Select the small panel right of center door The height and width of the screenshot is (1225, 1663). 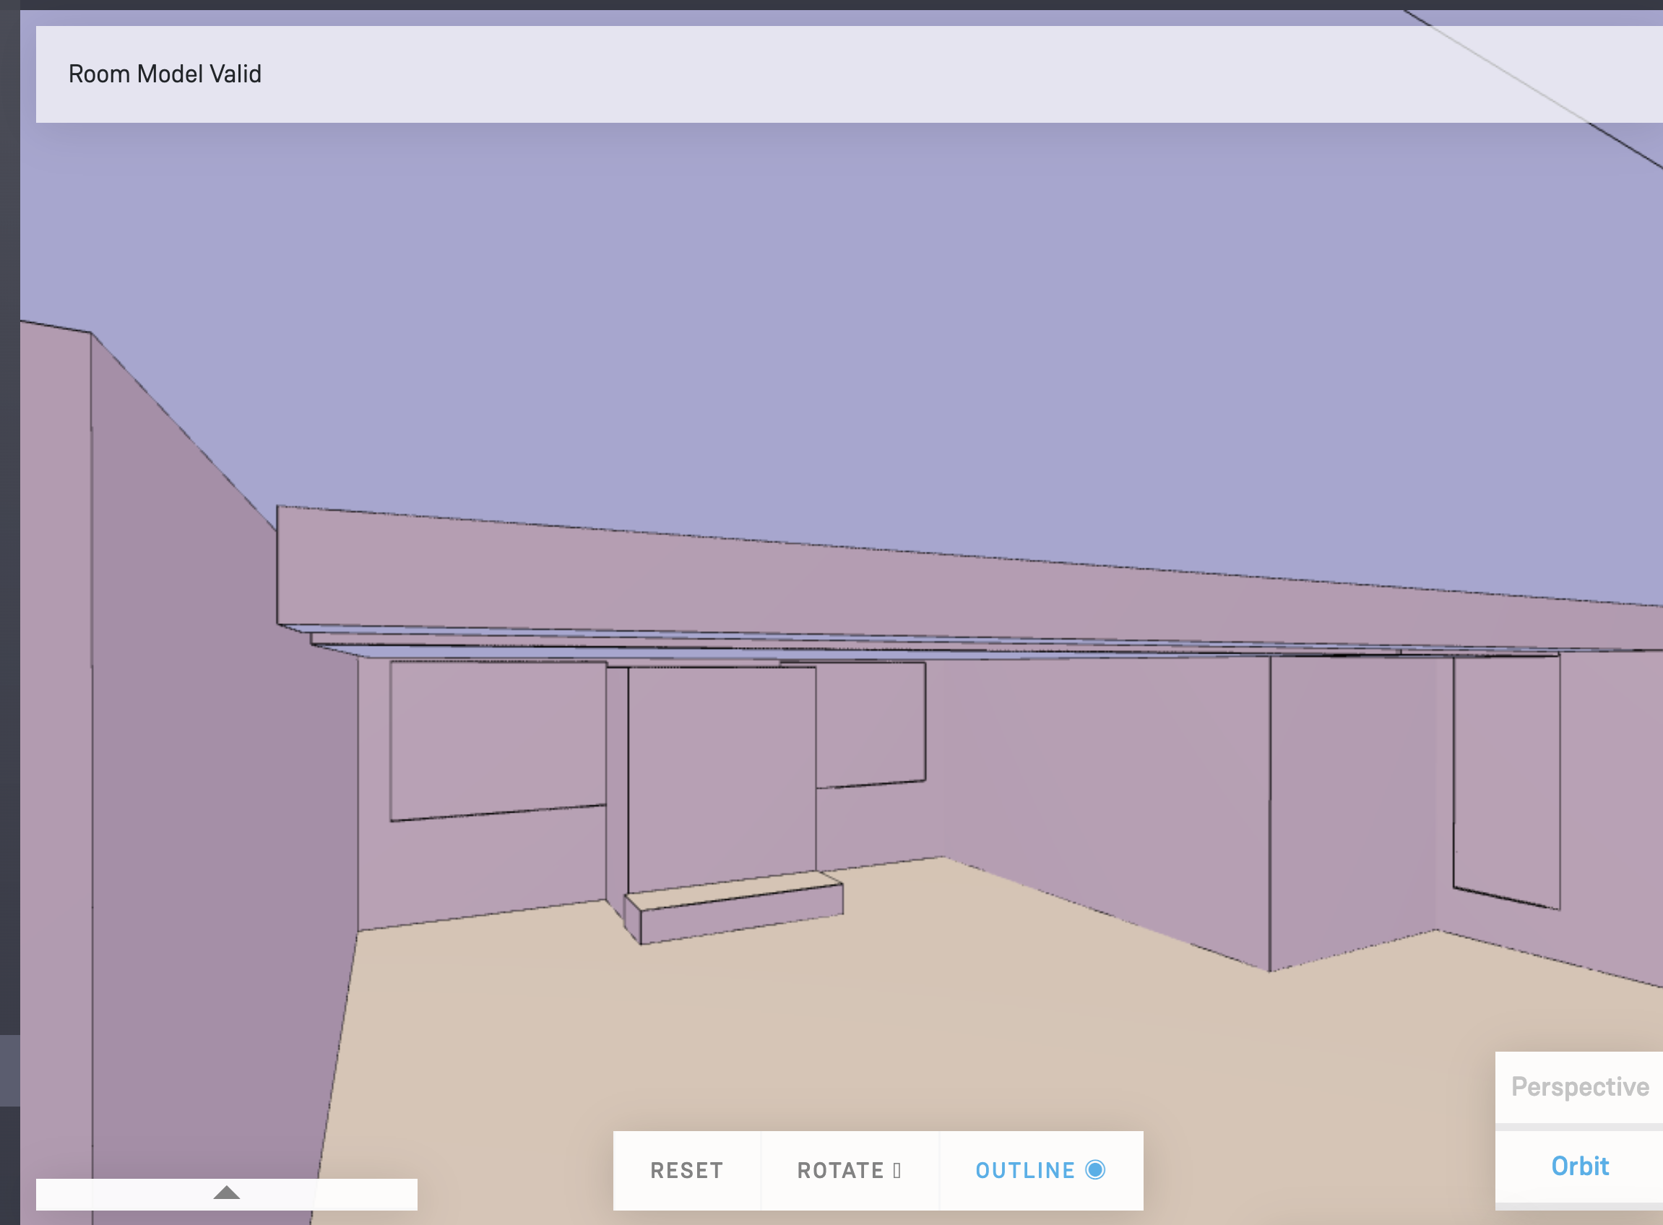click(870, 723)
